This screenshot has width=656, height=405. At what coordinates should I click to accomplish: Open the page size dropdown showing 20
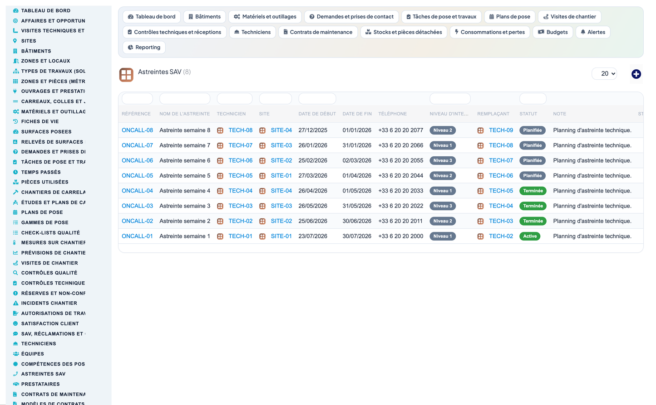pyautogui.click(x=604, y=73)
